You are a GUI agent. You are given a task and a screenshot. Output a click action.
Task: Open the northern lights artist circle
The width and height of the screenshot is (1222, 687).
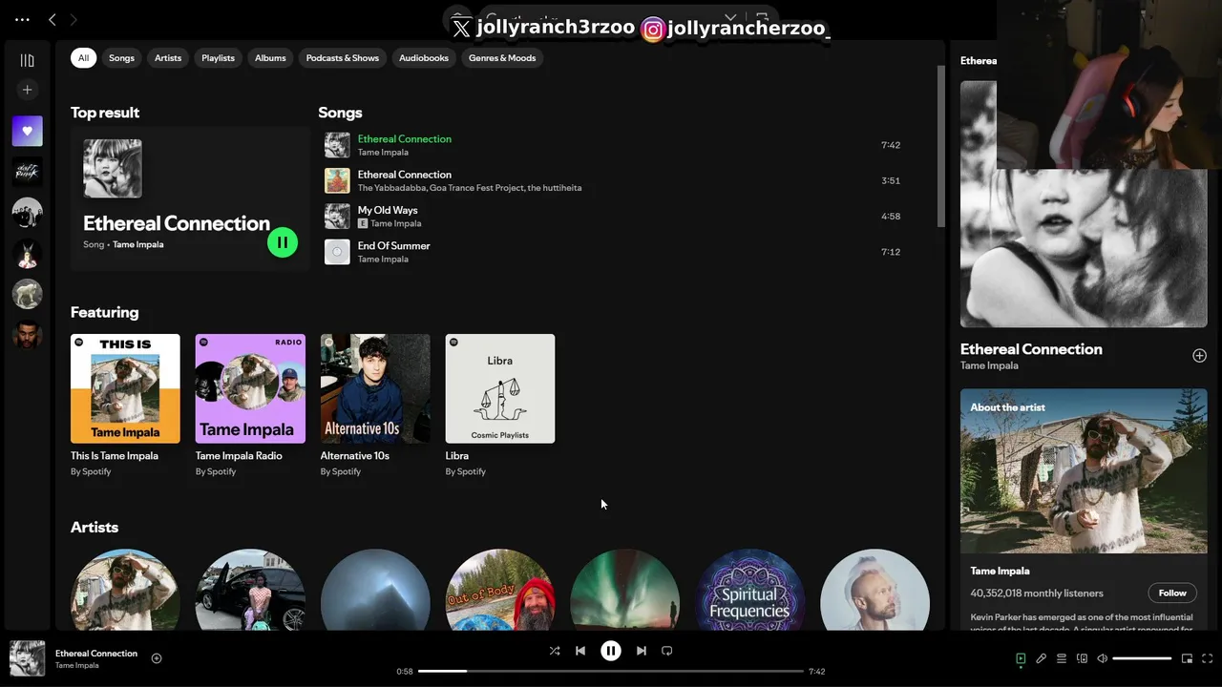(x=625, y=590)
